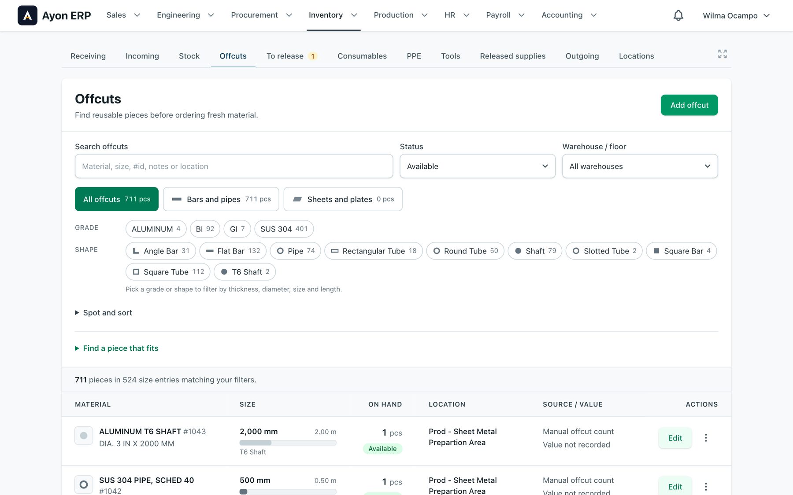Click the 500 mm length bar
This screenshot has width=793, height=495.
point(288,491)
